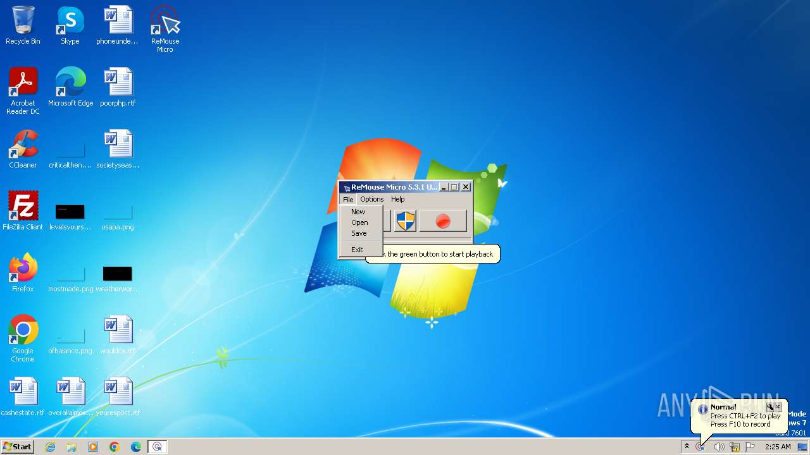Select the CCleaner desktop shortcut
Screen dimensions: 810x455
[x=23, y=149]
